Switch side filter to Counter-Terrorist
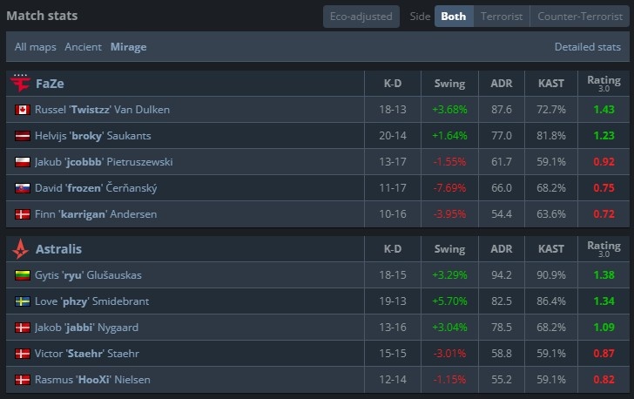Viewport: 634px width, 399px height. [579, 17]
